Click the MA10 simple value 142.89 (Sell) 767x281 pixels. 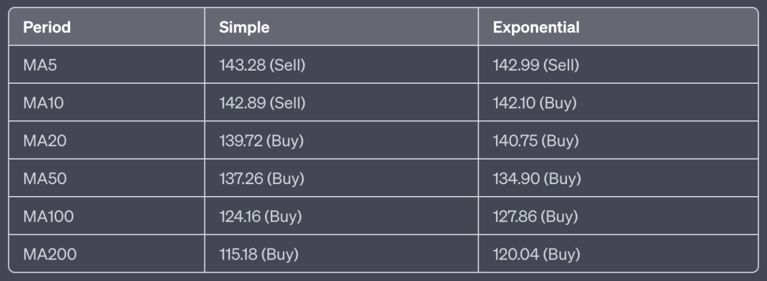click(x=262, y=103)
